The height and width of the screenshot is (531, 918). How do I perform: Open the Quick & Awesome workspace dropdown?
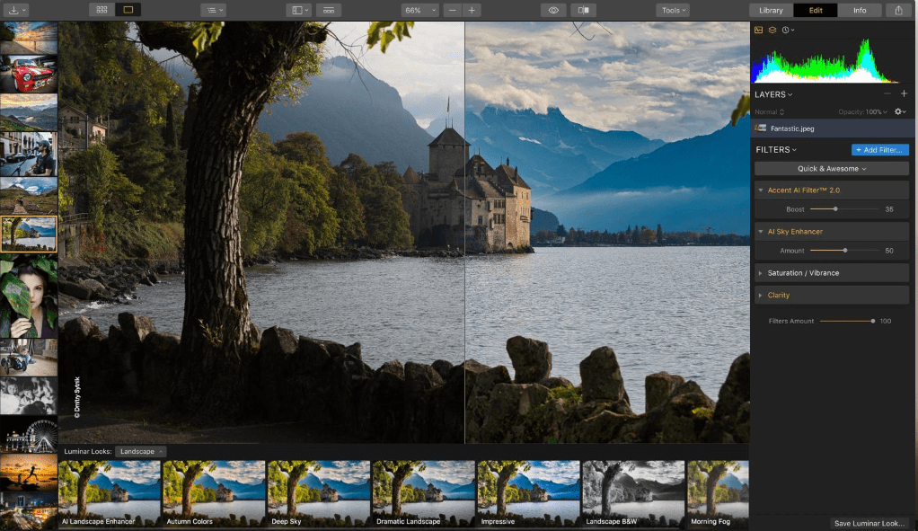click(x=832, y=168)
